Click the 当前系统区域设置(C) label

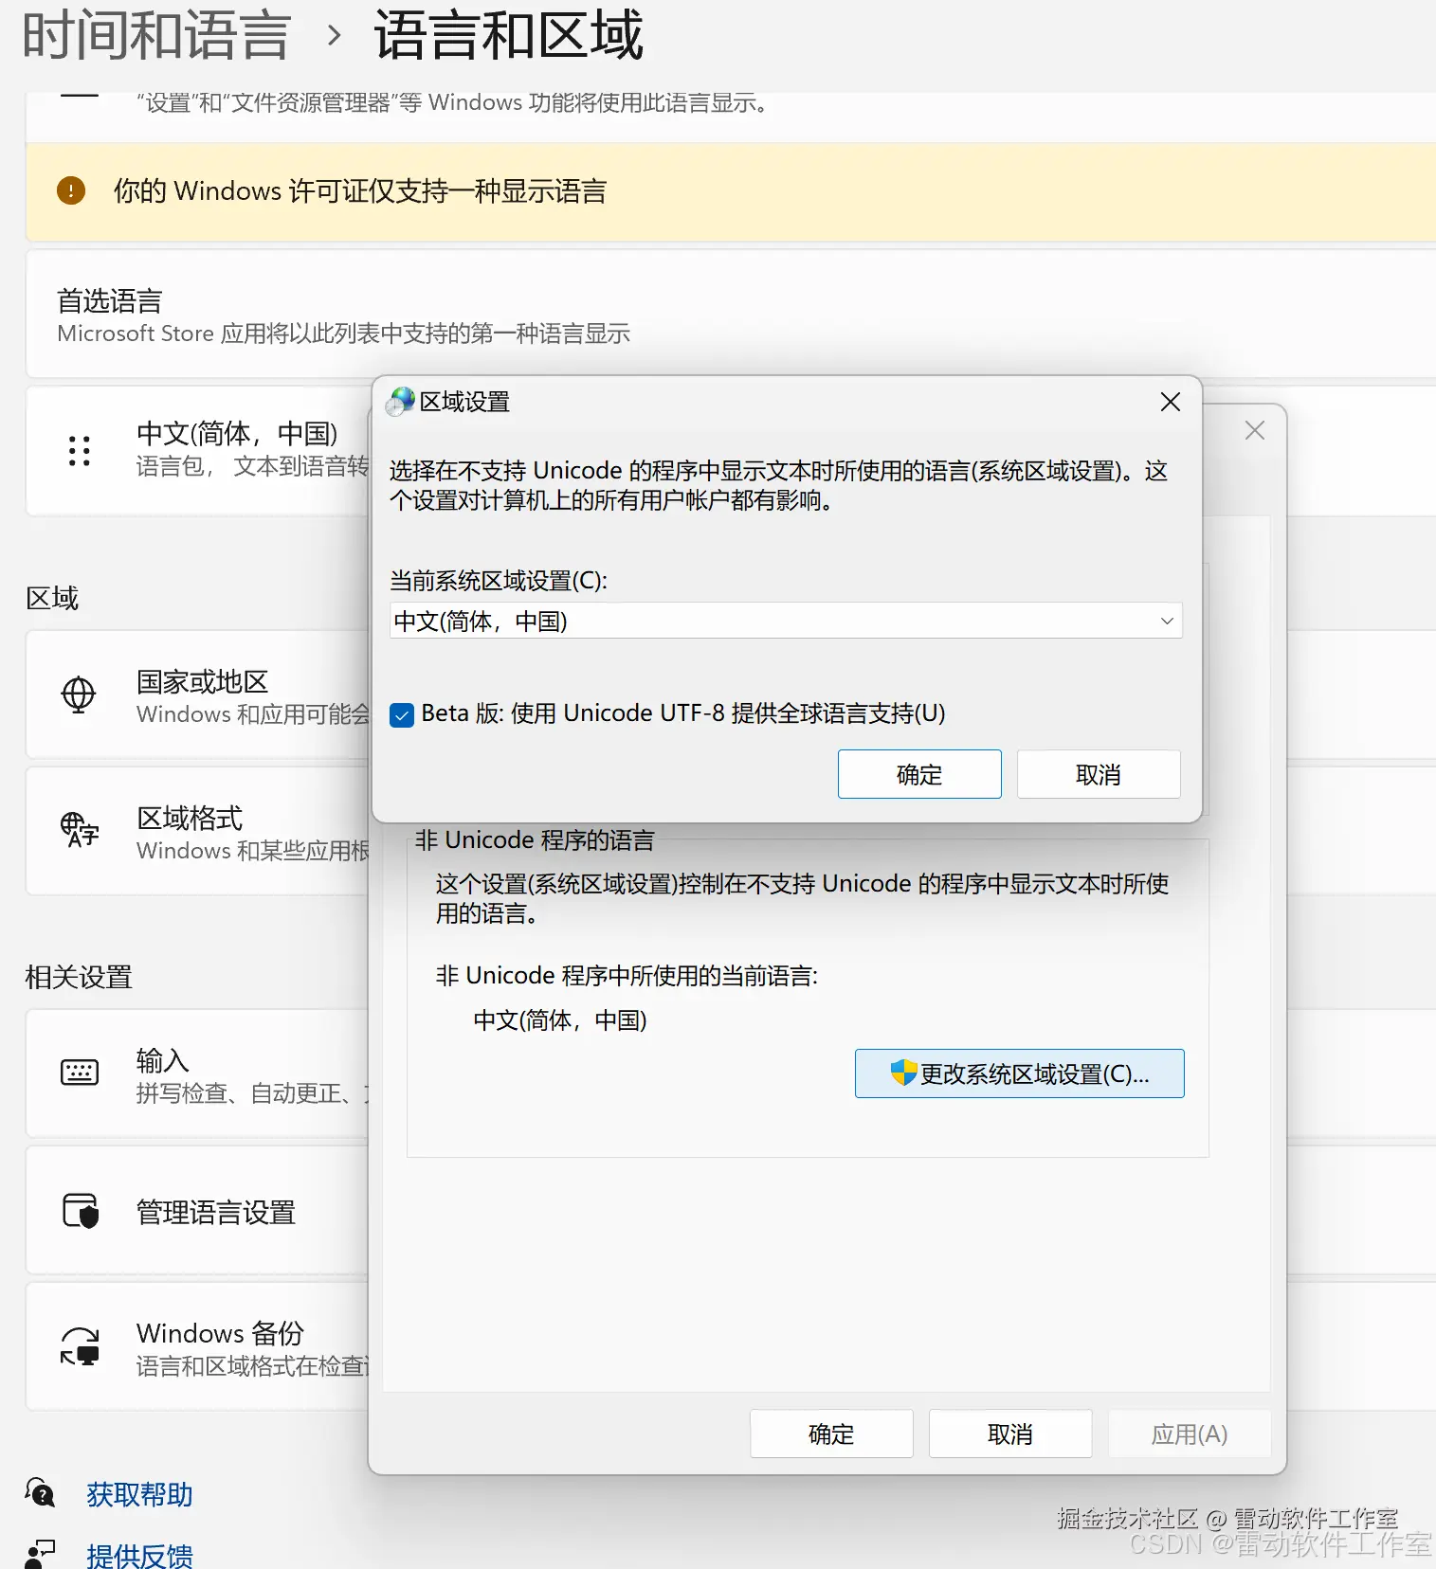tap(499, 580)
